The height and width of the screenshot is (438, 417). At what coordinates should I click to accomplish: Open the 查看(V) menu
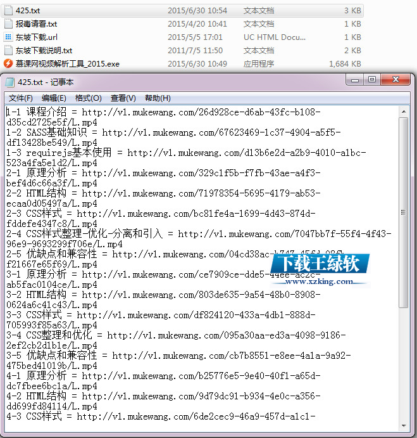[123, 98]
